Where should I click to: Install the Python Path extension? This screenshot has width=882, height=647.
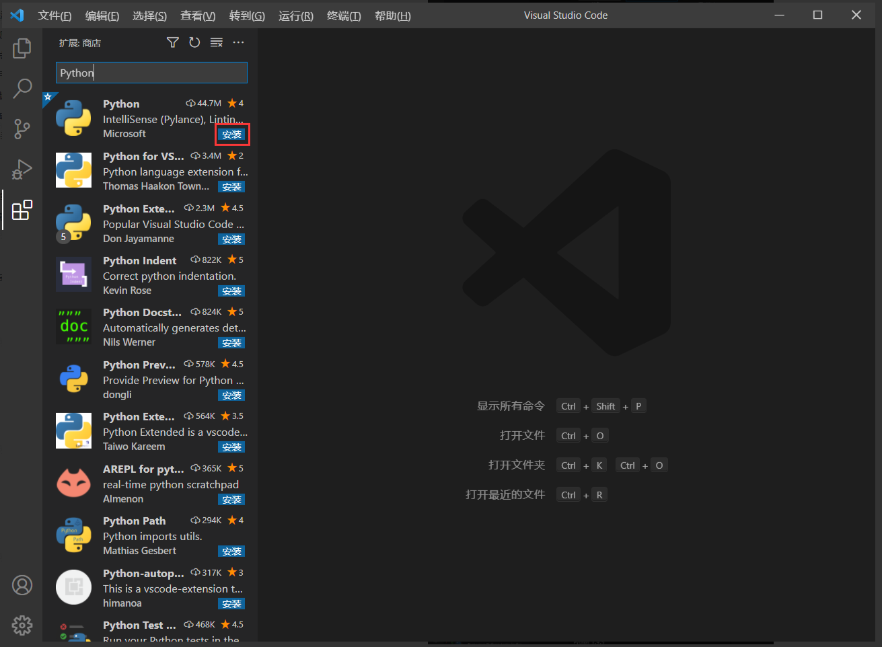(231, 551)
